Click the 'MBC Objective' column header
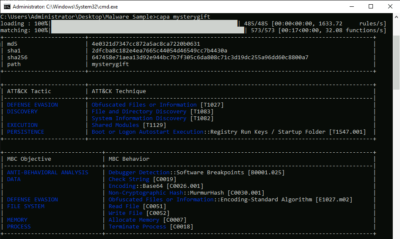The height and width of the screenshot is (239, 400). [29, 159]
